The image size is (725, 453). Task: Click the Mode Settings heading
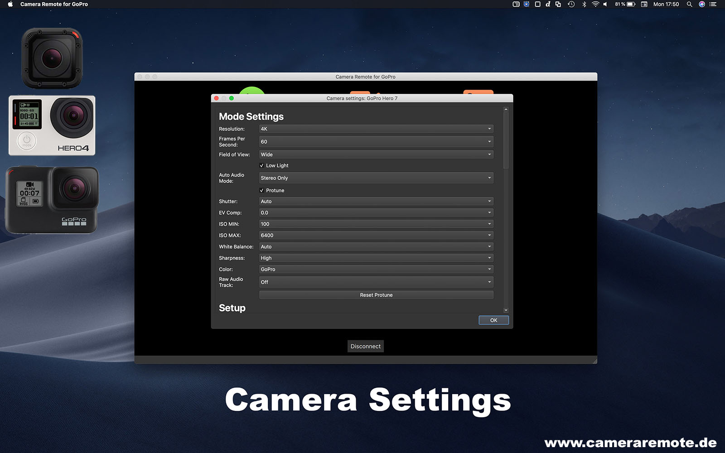pyautogui.click(x=251, y=116)
